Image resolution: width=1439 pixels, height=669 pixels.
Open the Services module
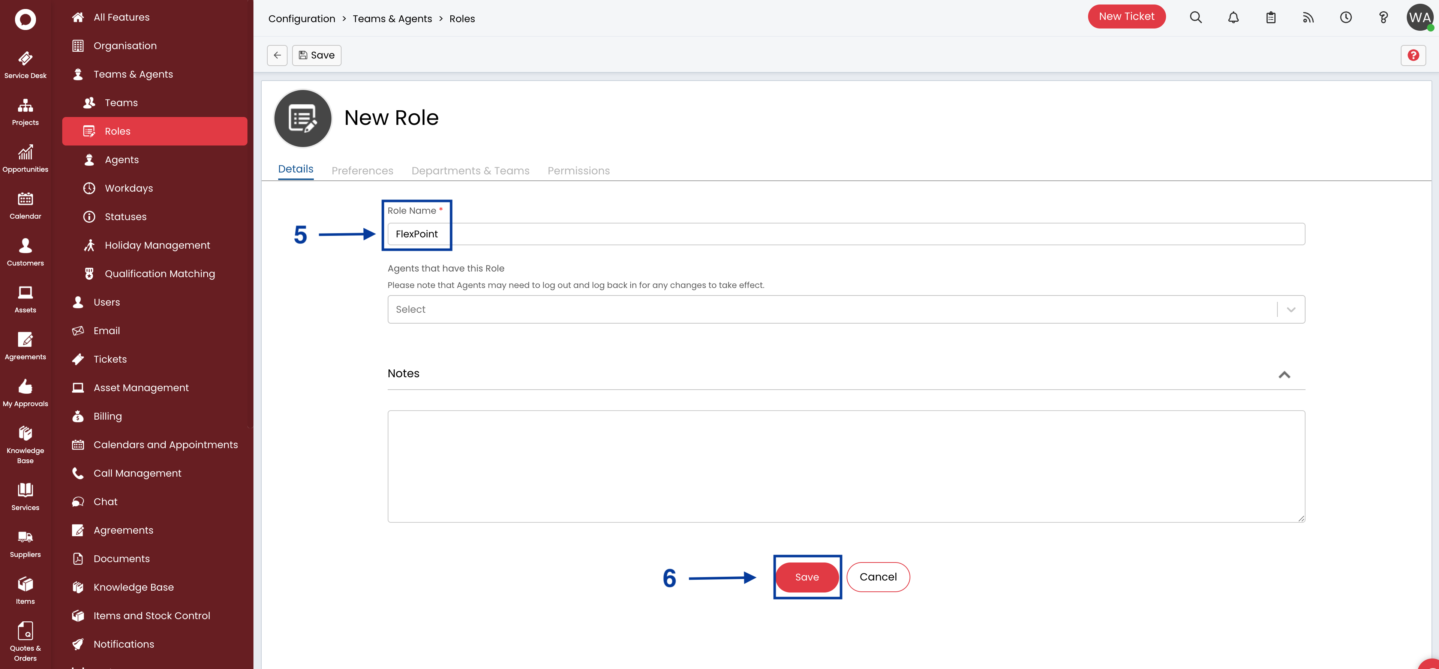pyautogui.click(x=25, y=497)
